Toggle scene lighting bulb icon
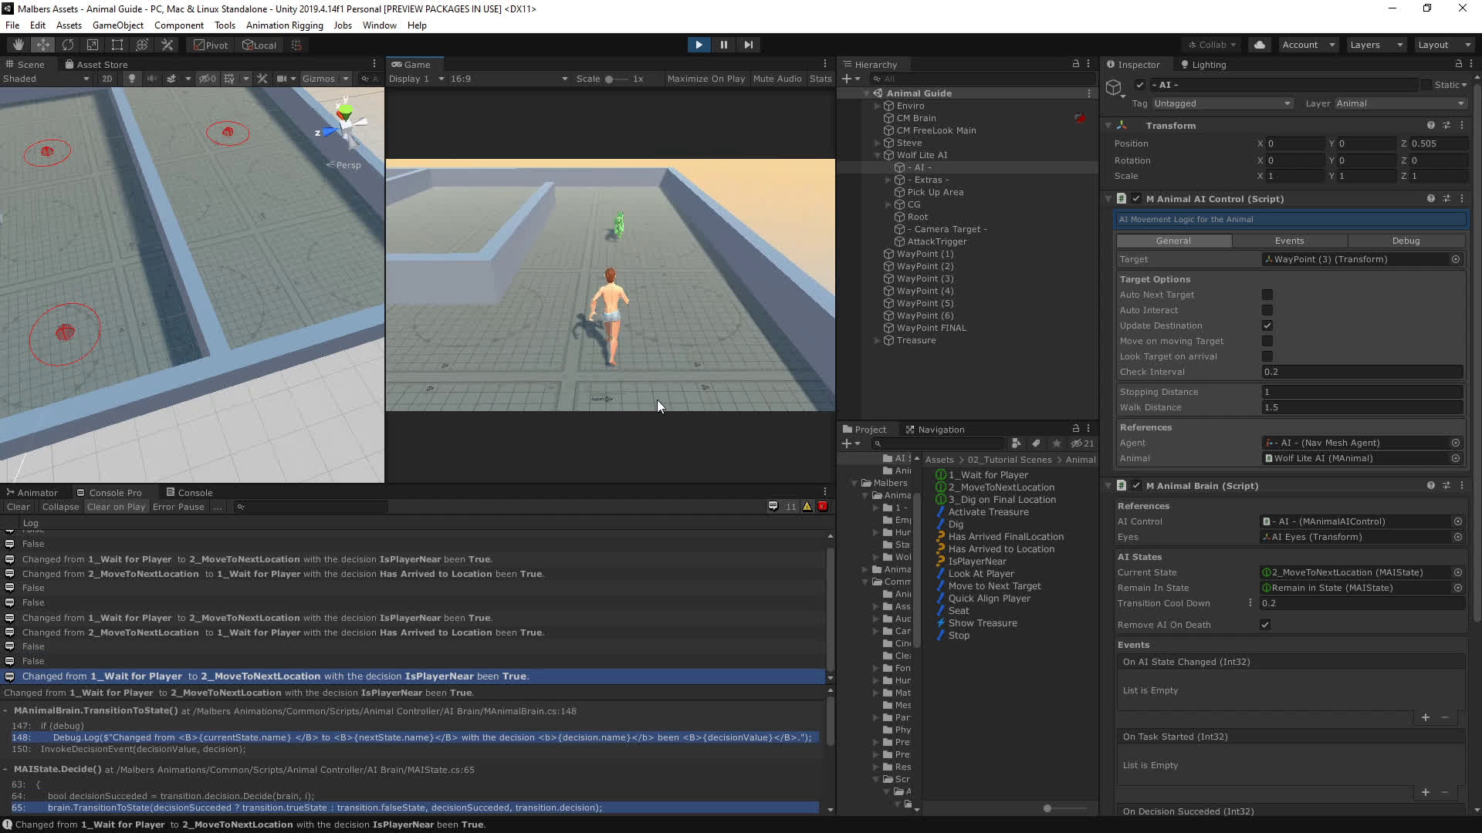 131,79
